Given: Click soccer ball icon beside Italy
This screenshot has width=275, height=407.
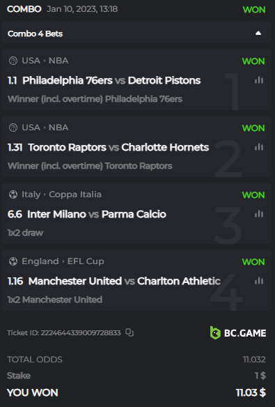Looking at the screenshot, I should tap(13, 194).
